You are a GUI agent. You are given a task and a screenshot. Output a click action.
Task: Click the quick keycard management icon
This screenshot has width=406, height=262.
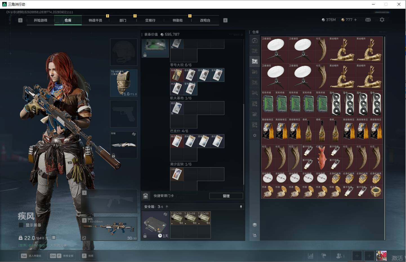[x=146, y=196]
